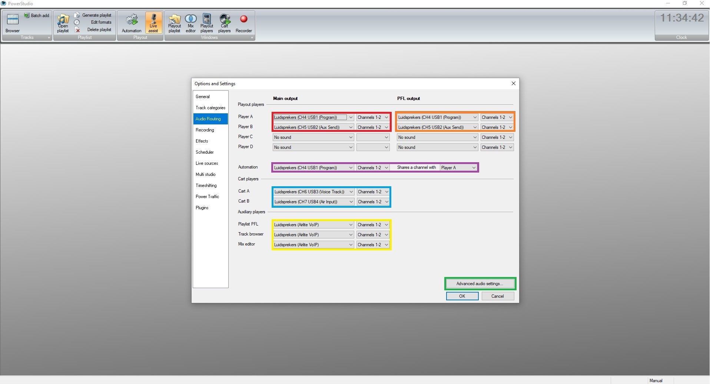The width and height of the screenshot is (710, 384).
Task: Open the Browser tracks icon
Action: click(x=13, y=21)
